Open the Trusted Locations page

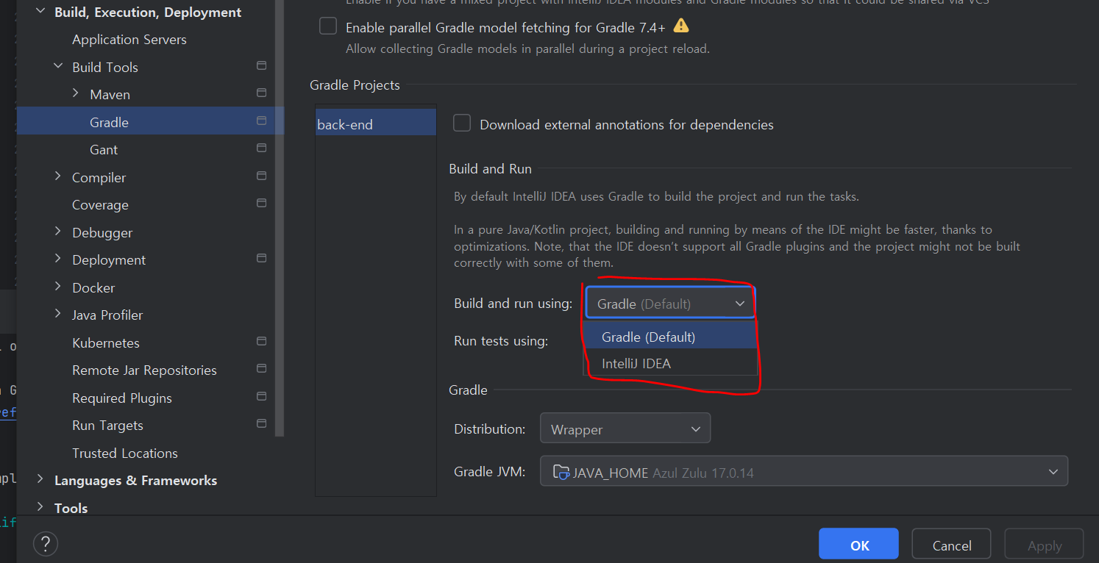(x=125, y=453)
